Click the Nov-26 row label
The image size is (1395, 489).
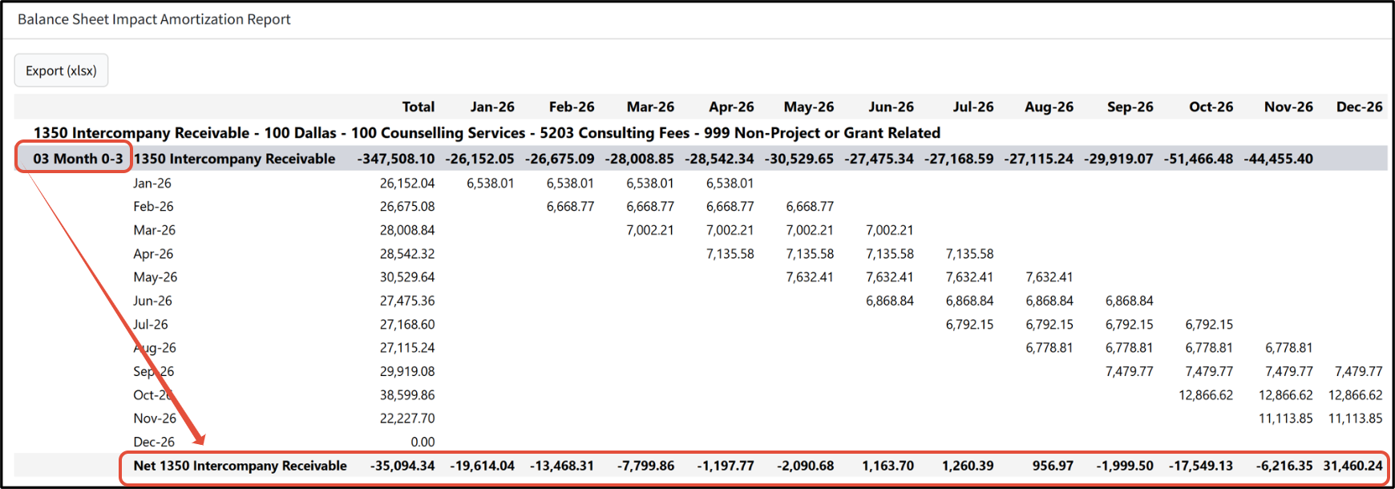155,418
